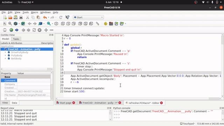Click the Print icon
This screenshot has width=224, height=126.
point(21,17)
